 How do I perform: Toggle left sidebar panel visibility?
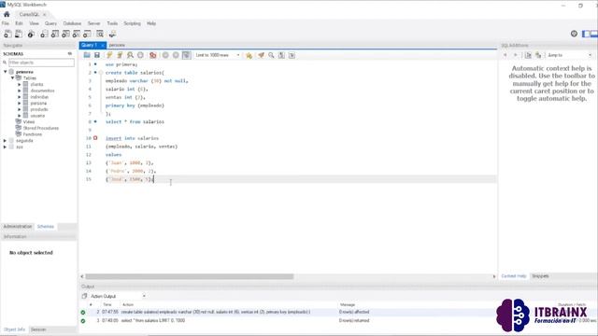pos(586,34)
